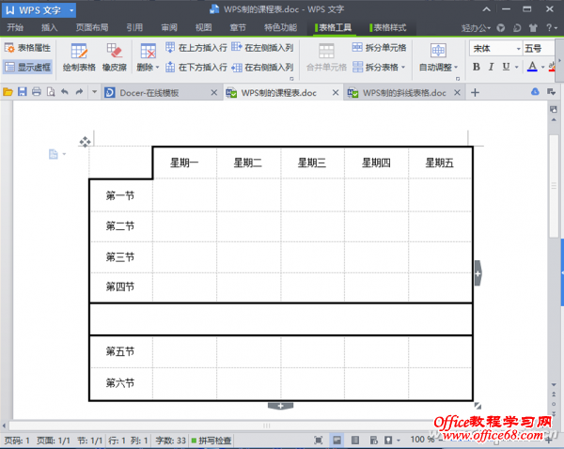Click the vertical scrollbar track
Image resolution: width=564 pixels, height=449 pixels.
554,252
